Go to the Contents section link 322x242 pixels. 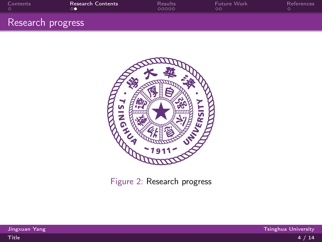coord(19,4)
